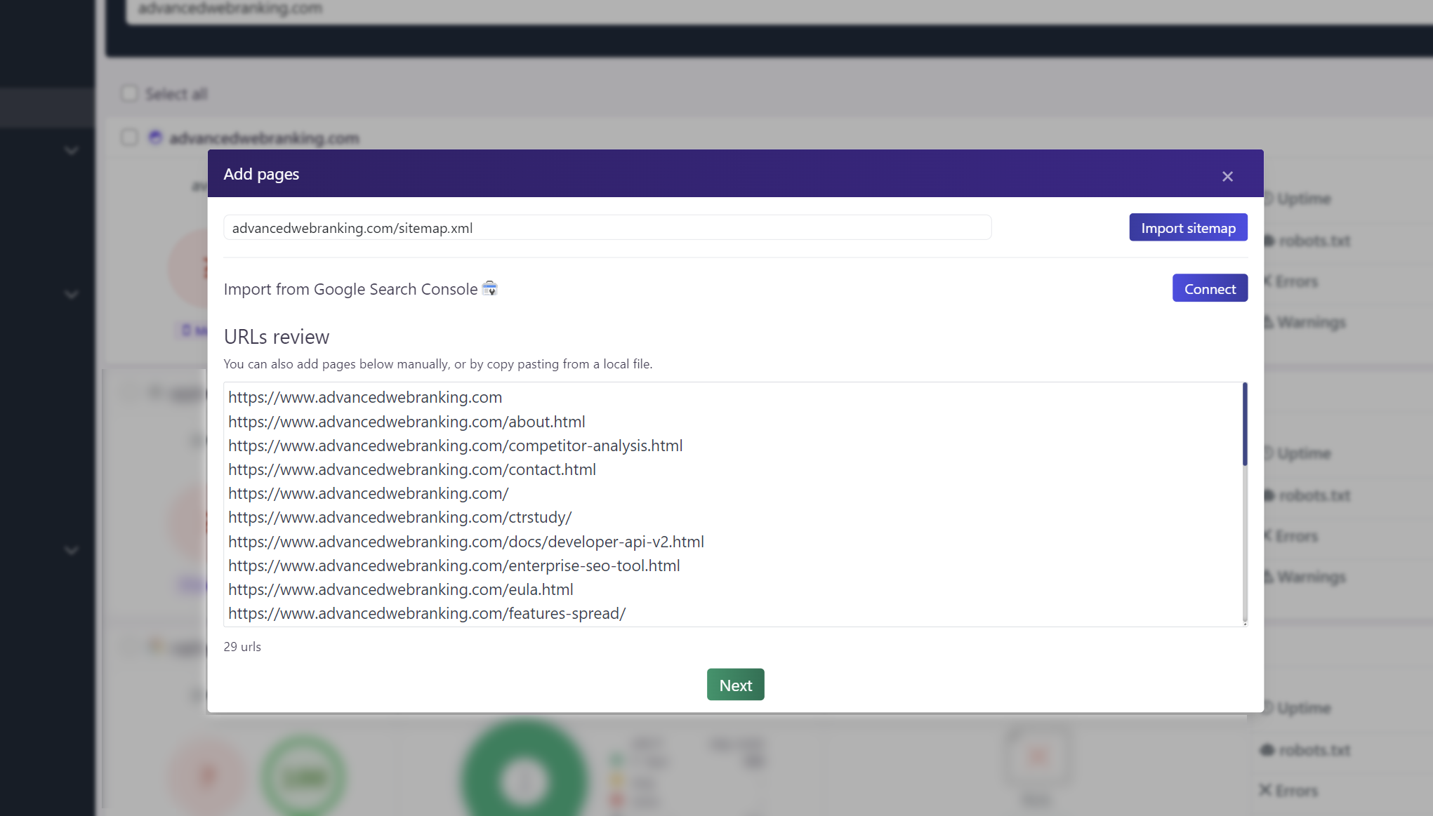Click enterprise-seo-tool.html URL entry
Image resolution: width=1433 pixels, height=816 pixels.
pos(454,564)
